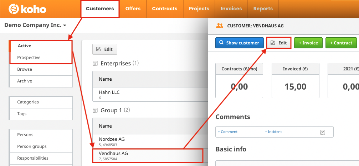Select the Hahn LLC customer row
Viewport: 359px width, 166px height.
[x=150, y=95]
